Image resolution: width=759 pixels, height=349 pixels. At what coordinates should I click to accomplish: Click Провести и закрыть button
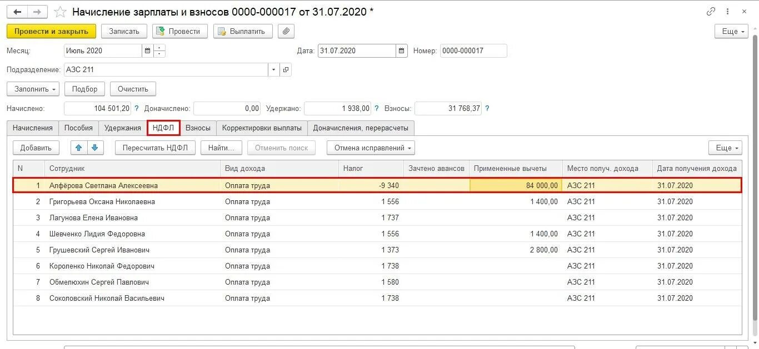[51, 31]
